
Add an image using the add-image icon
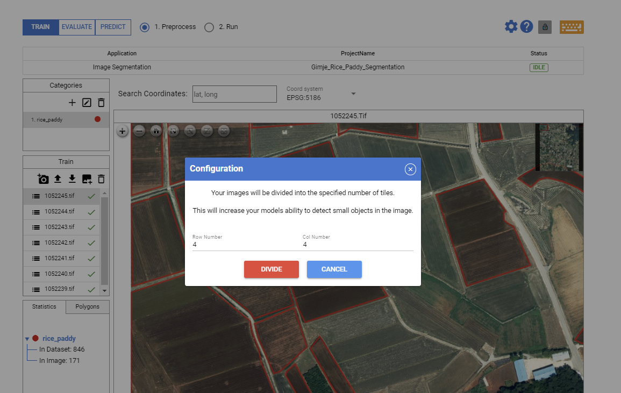(x=88, y=178)
